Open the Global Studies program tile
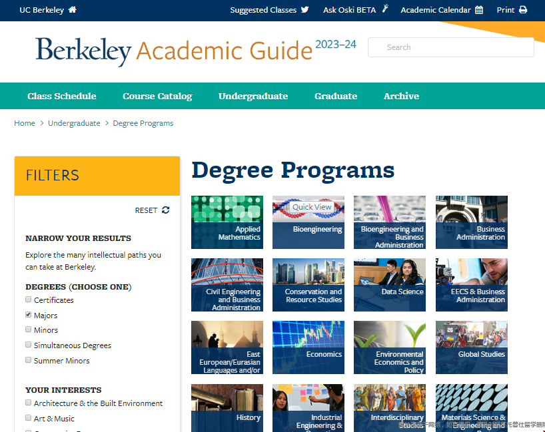Viewport: 545px width, 432px height. click(x=472, y=347)
